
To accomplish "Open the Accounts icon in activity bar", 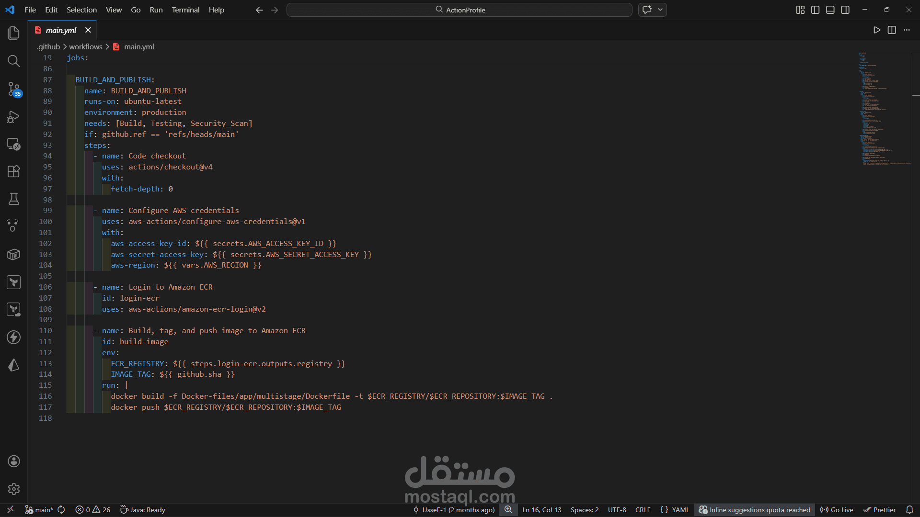I will tap(13, 461).
